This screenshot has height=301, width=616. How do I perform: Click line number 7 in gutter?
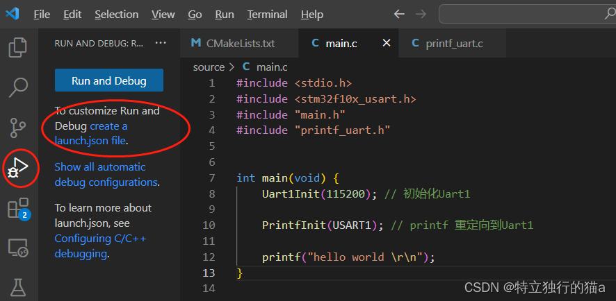(x=212, y=178)
